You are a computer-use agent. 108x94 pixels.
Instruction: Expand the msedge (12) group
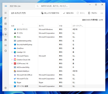(x=12, y=52)
